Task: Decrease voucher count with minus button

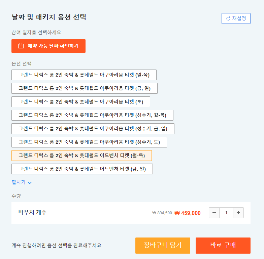Action: click(x=214, y=213)
